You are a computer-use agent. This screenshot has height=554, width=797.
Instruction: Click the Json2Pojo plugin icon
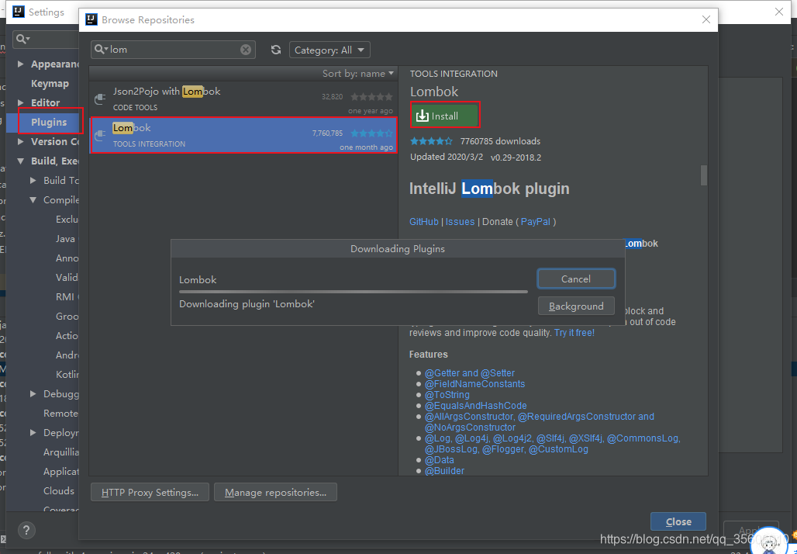point(100,99)
